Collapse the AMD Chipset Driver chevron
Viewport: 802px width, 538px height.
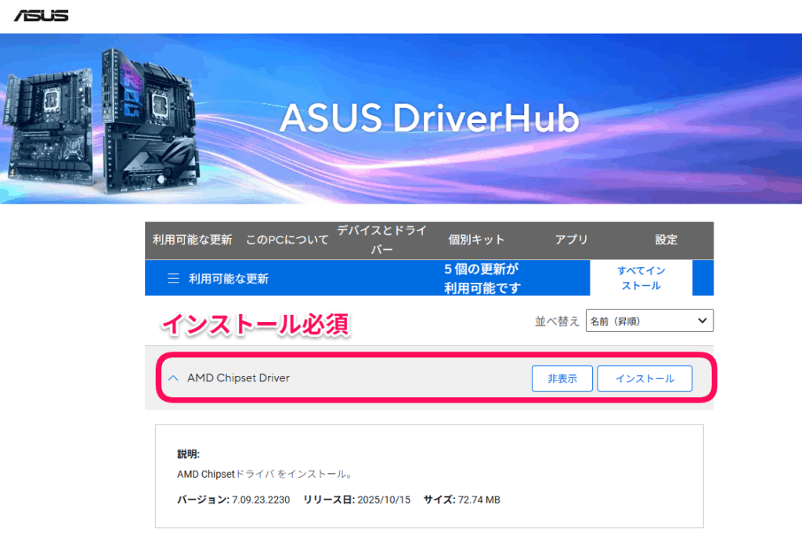(x=173, y=378)
